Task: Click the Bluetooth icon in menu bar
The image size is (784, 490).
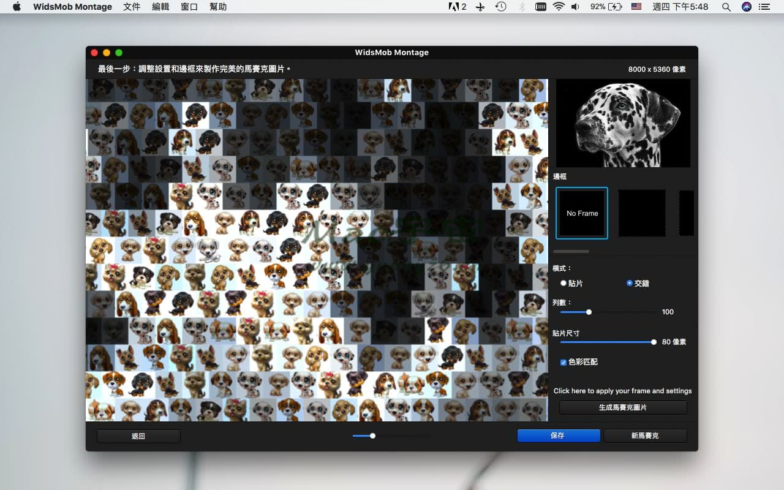Action: (522, 7)
